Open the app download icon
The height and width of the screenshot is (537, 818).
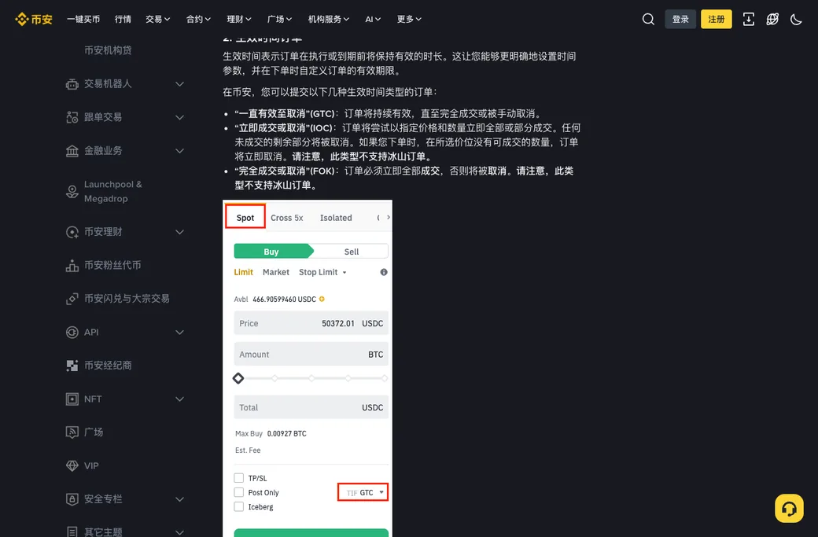coord(748,20)
